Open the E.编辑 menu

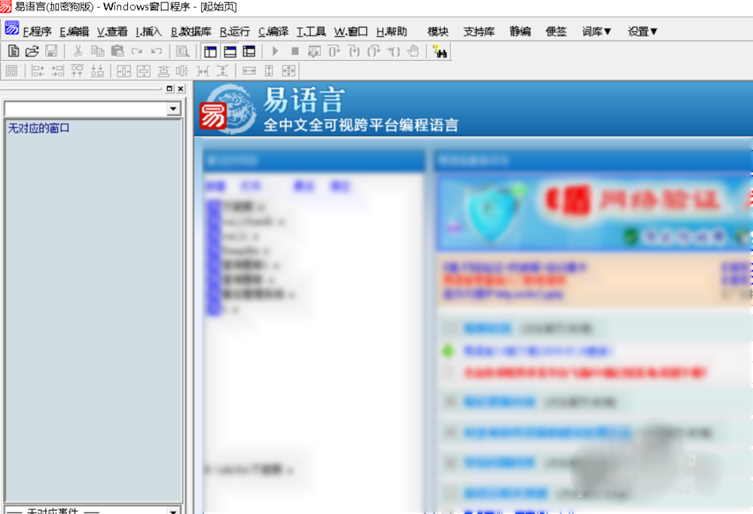[74, 32]
